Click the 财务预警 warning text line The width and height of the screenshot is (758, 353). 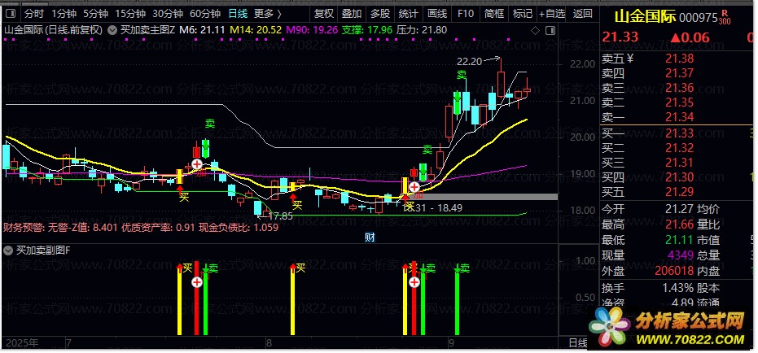coord(141,227)
